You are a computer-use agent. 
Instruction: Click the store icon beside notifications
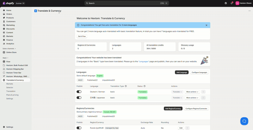[x=226, y=3]
